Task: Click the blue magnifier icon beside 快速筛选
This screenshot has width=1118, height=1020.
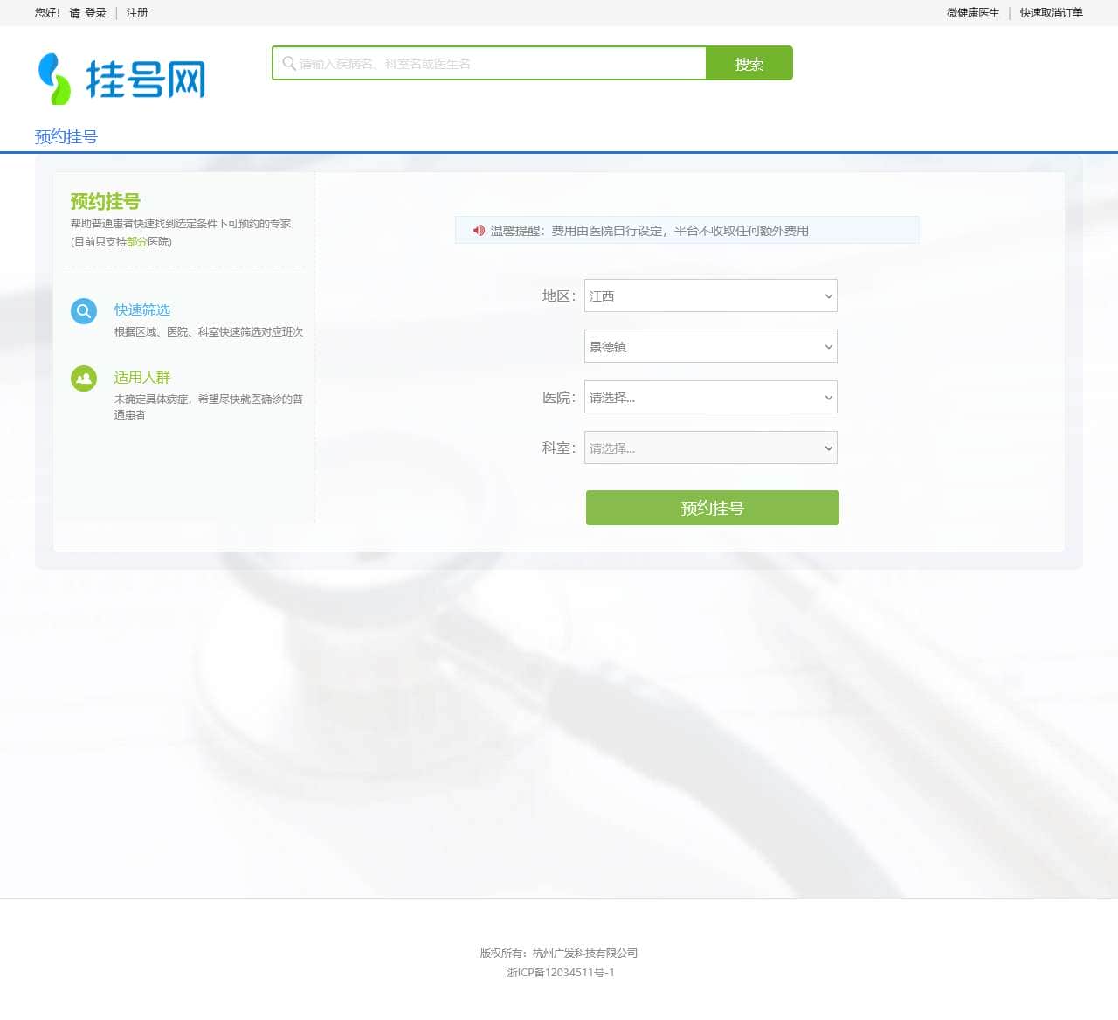Action: [x=83, y=310]
